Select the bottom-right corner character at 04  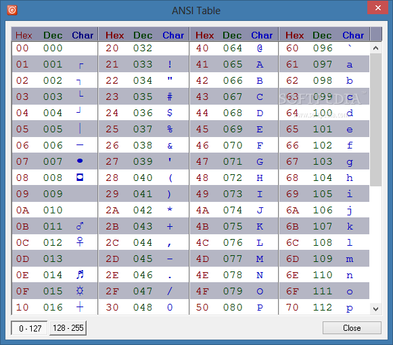(78, 110)
